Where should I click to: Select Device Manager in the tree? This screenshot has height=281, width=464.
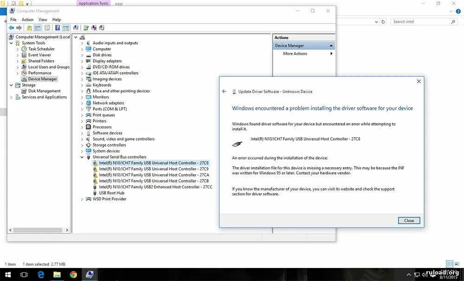43,79
